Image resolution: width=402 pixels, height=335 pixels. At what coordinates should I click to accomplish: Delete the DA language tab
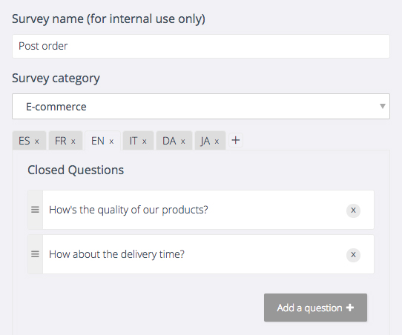182,142
